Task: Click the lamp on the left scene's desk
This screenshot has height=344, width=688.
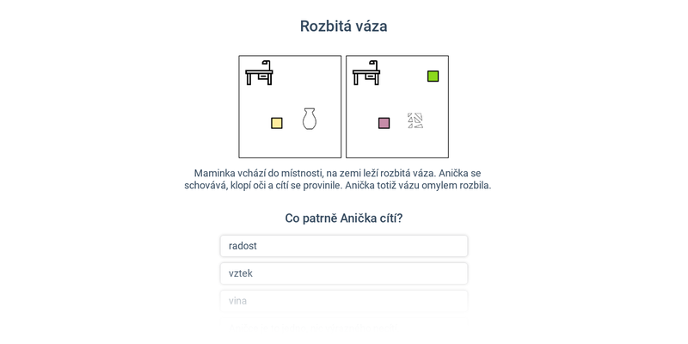Action: (x=267, y=65)
